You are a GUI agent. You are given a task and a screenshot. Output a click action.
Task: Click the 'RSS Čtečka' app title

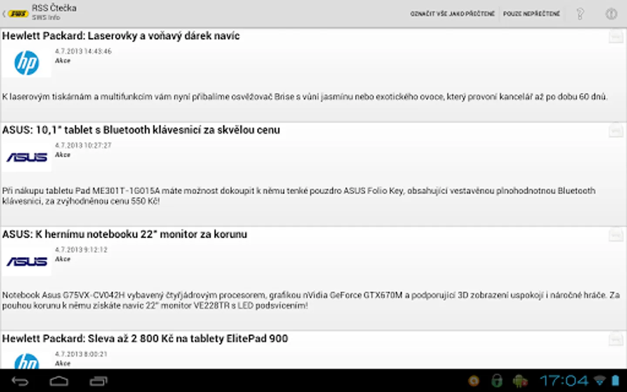[54, 8]
